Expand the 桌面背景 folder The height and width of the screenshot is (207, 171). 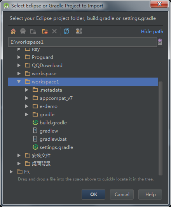19,164
